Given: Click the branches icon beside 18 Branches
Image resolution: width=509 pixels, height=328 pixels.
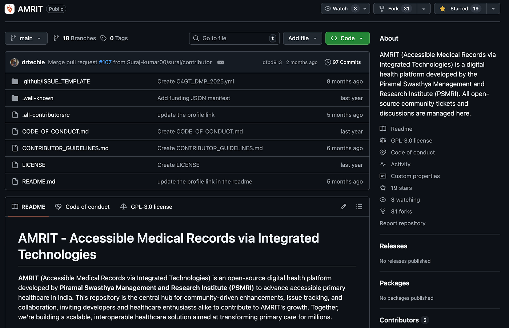Looking at the screenshot, I should pos(56,38).
